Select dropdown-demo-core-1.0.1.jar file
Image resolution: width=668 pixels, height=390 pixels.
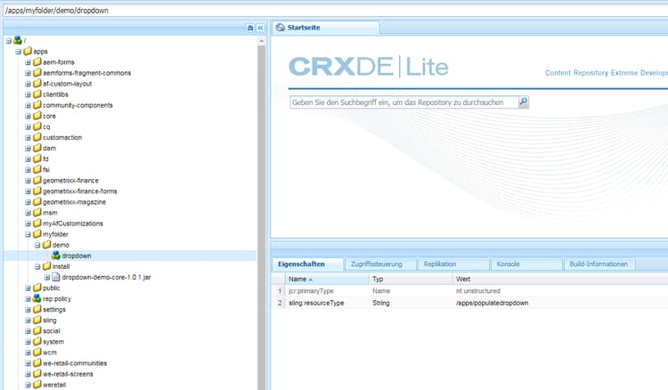pyautogui.click(x=106, y=277)
